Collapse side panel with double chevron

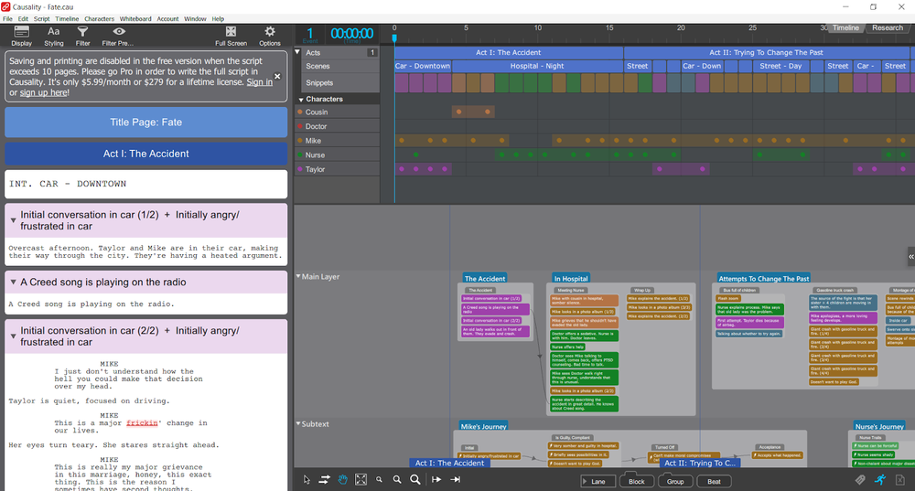(911, 256)
